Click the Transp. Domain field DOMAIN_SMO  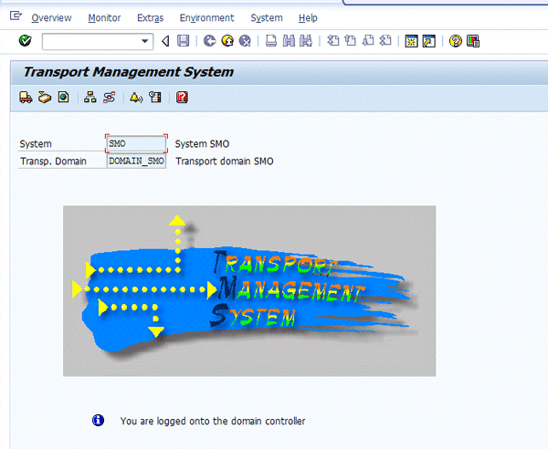pyautogui.click(x=136, y=161)
